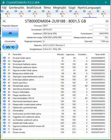Select the C: drive tab at 40 °C
Image resolution: width=111 pixels, height=140 pixels.
[x=8, y=14]
